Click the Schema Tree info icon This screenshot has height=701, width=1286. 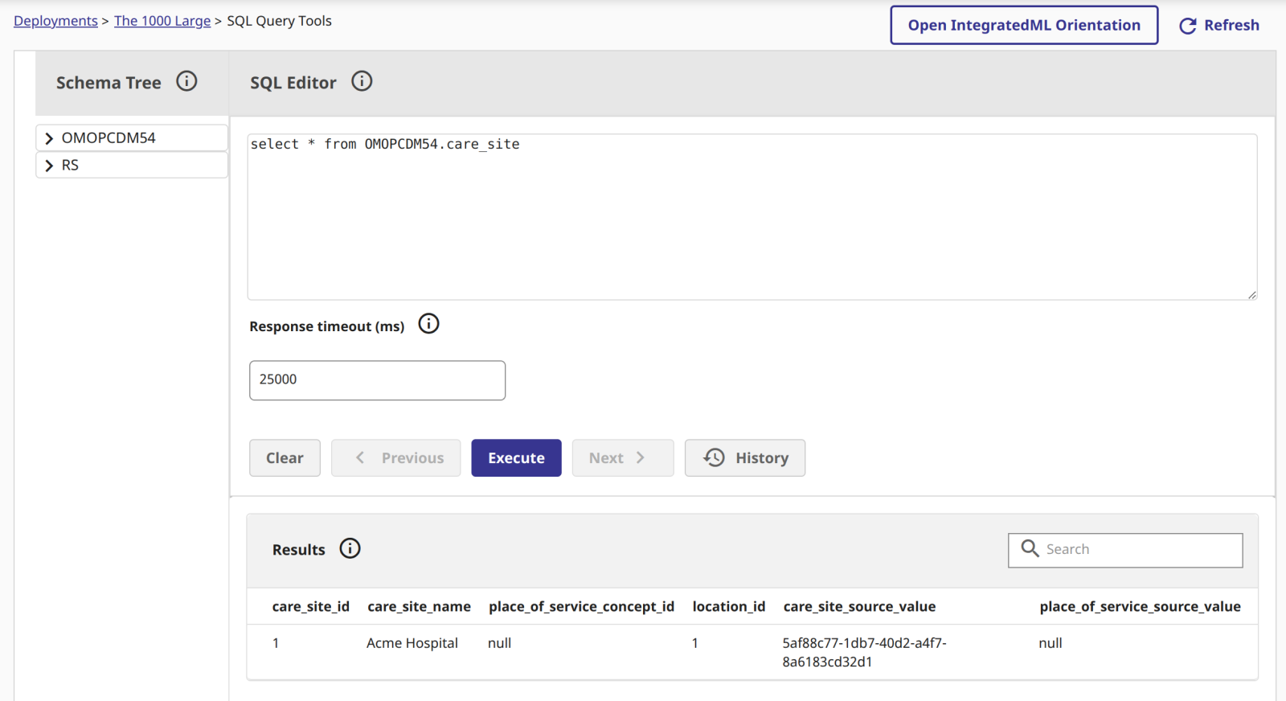(x=186, y=81)
